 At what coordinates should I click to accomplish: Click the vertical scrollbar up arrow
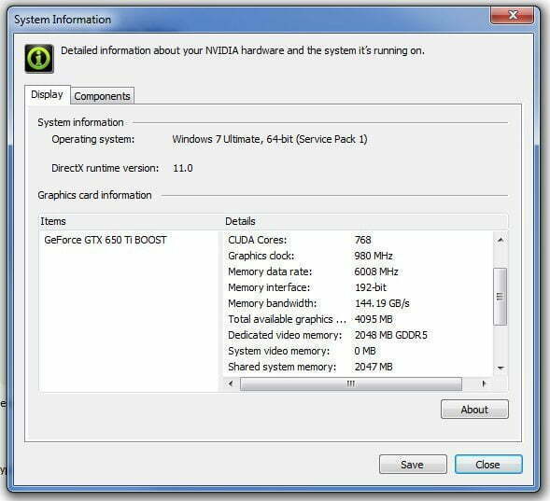pos(501,240)
